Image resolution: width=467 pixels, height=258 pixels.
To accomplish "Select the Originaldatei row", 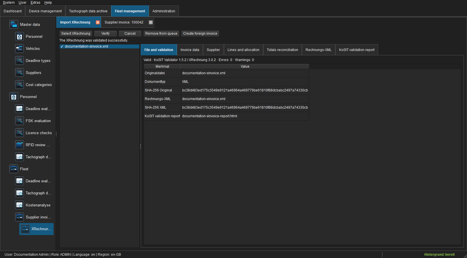I will coord(226,73).
